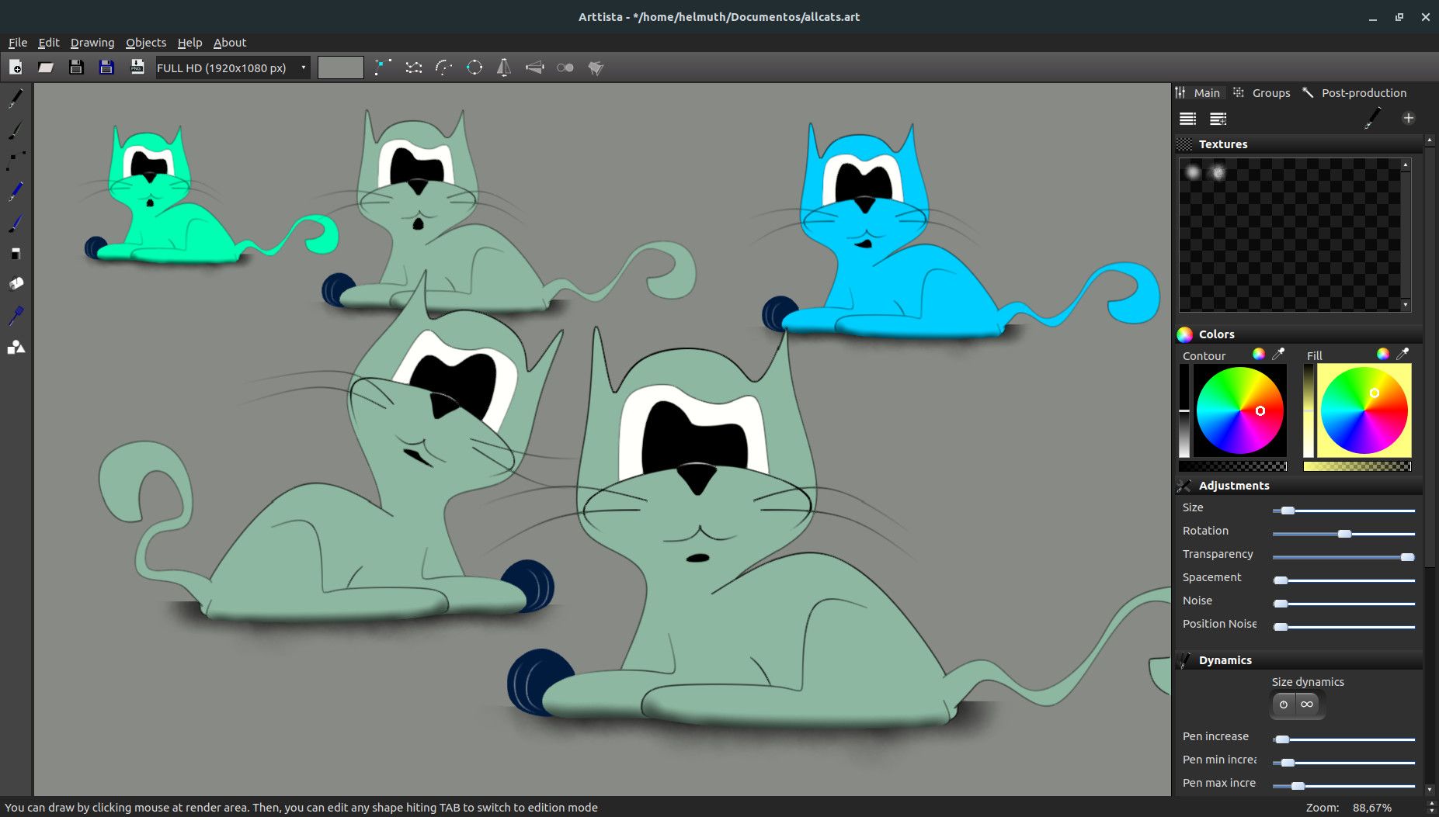1439x817 pixels.
Task: Click the Fill color eyedropper
Action: pyautogui.click(x=1404, y=353)
